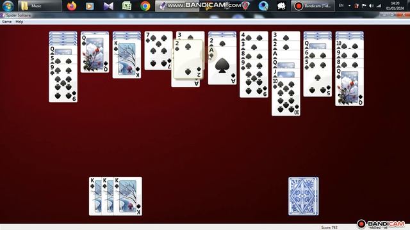Select the 5 of spades in first column
Screen dimensions: 410x230
(x=63, y=59)
